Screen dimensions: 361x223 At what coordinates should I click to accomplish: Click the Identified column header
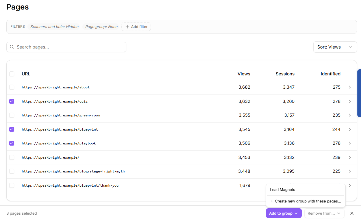pos(331,74)
